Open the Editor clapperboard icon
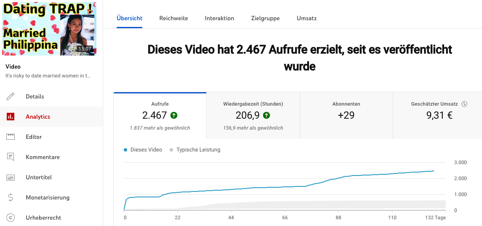The width and height of the screenshot is (482, 226). [x=11, y=137]
